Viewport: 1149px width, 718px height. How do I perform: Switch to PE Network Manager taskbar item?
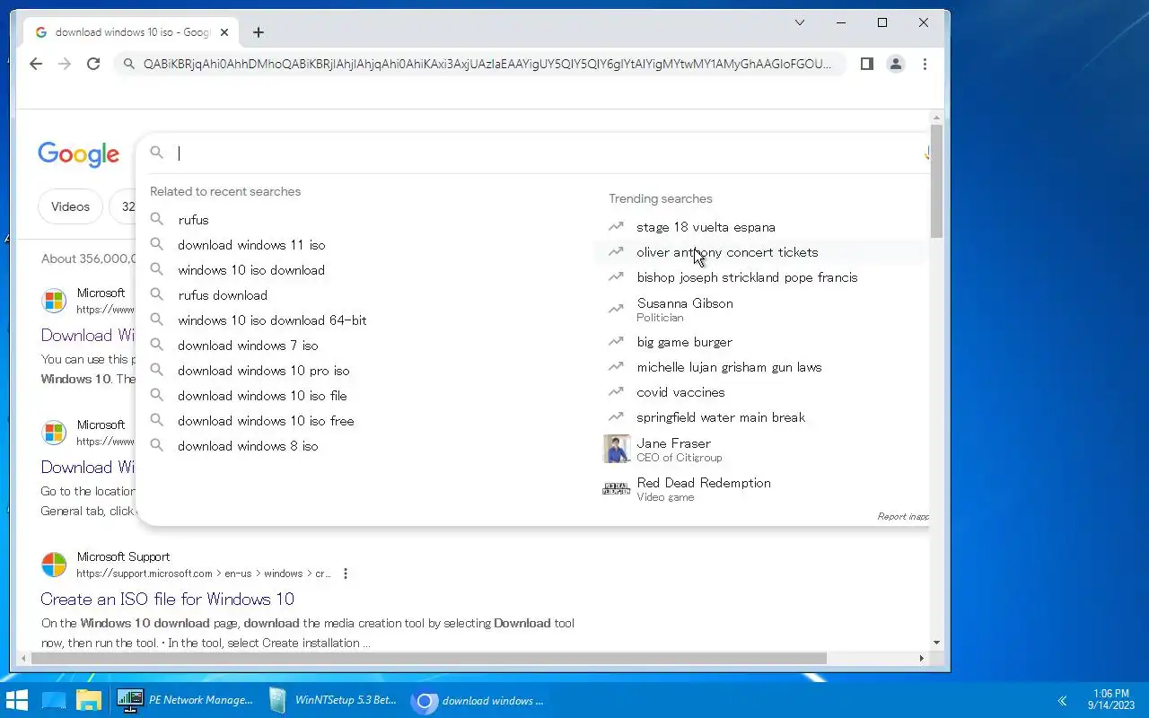click(185, 700)
